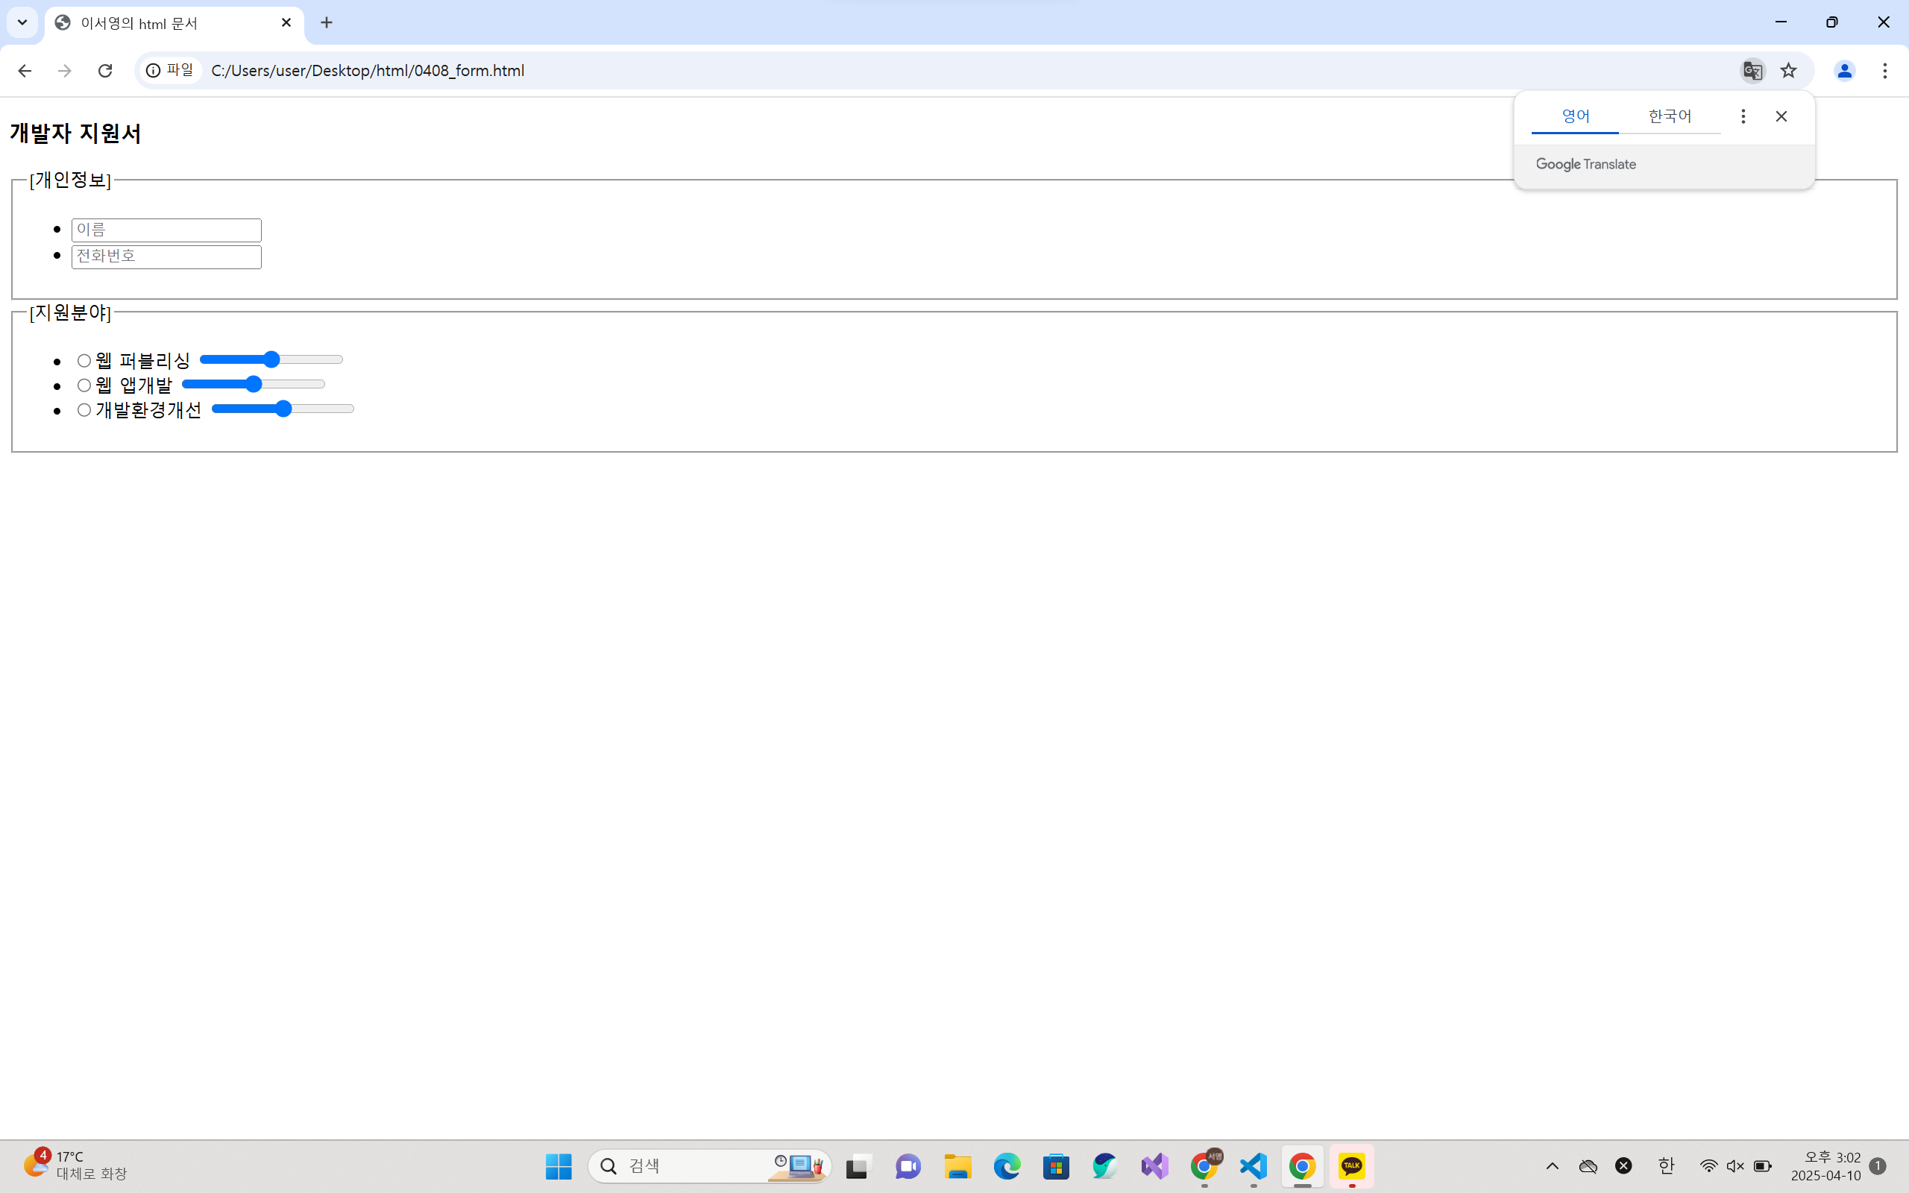Open translate popup's three-dot options menu
Image resolution: width=1909 pixels, height=1193 pixels.
pyautogui.click(x=1743, y=117)
